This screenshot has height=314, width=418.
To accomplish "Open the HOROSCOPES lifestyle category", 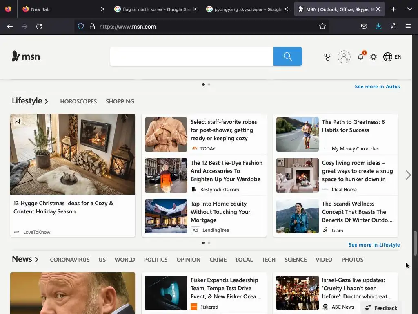I will pyautogui.click(x=78, y=101).
